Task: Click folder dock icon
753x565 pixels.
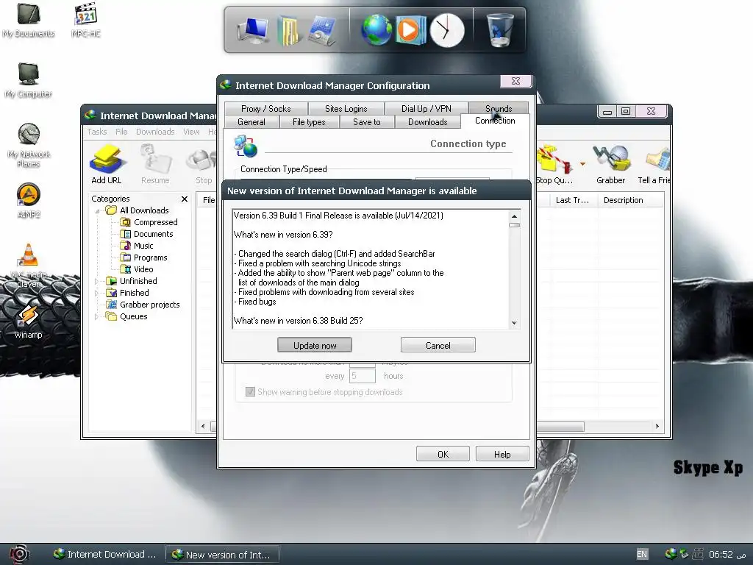Action: pyautogui.click(x=288, y=31)
